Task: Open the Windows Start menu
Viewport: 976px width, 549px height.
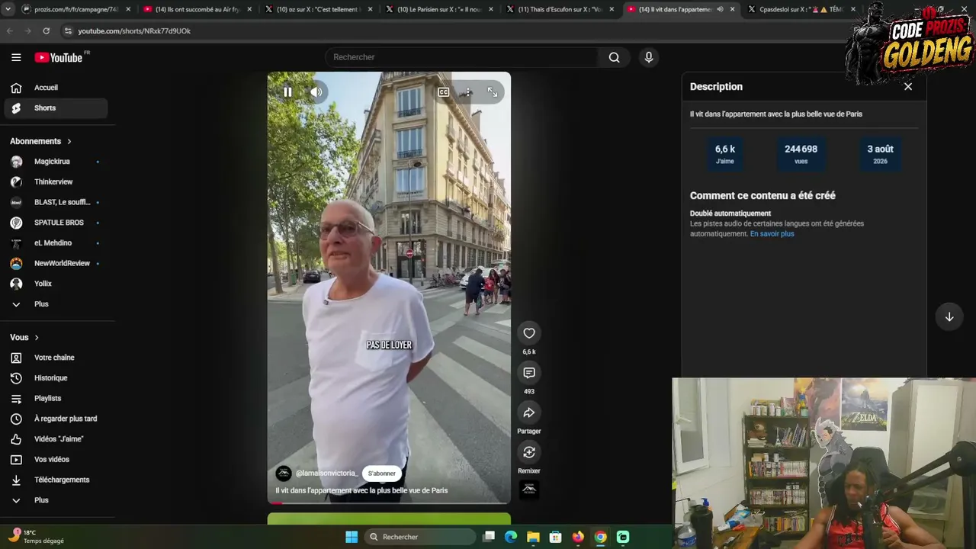Action: (x=352, y=537)
